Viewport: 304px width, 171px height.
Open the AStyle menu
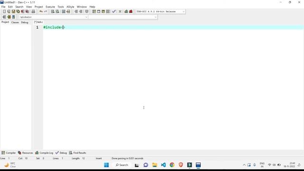pyautogui.click(x=70, y=7)
